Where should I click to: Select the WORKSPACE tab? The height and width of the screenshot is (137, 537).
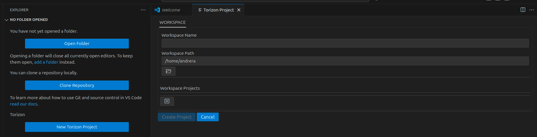(x=173, y=22)
